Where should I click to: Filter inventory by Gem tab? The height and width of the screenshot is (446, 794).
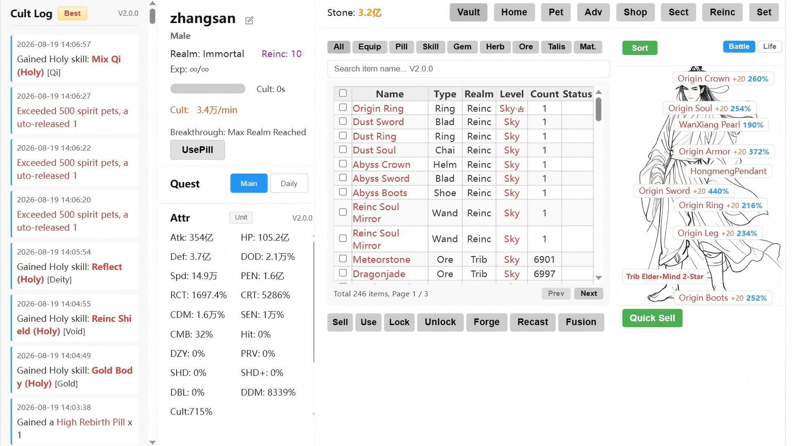(x=462, y=47)
